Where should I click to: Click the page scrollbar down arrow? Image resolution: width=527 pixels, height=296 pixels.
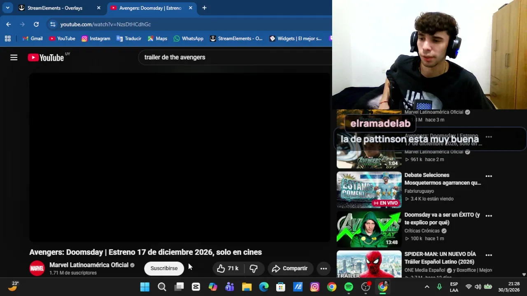(x=524, y=275)
